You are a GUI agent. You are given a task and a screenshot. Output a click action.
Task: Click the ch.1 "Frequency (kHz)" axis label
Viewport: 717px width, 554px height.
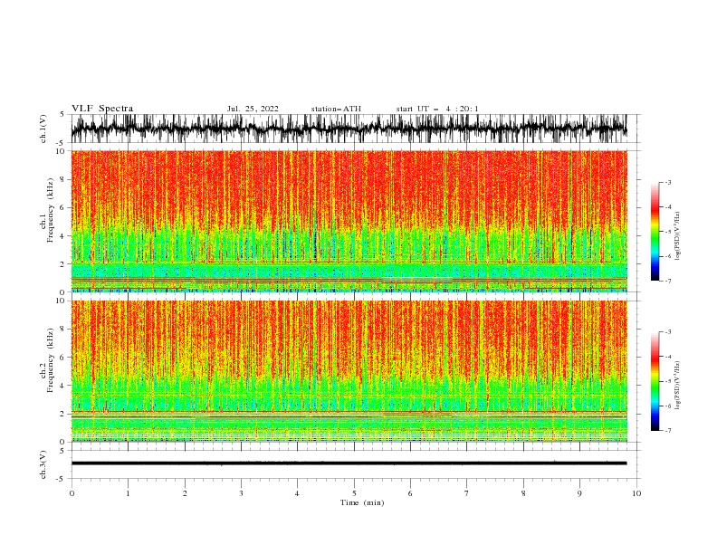tap(50, 210)
